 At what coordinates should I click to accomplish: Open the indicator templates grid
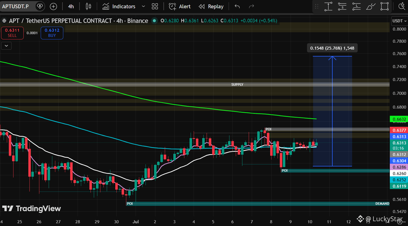pyautogui.click(x=155, y=6)
